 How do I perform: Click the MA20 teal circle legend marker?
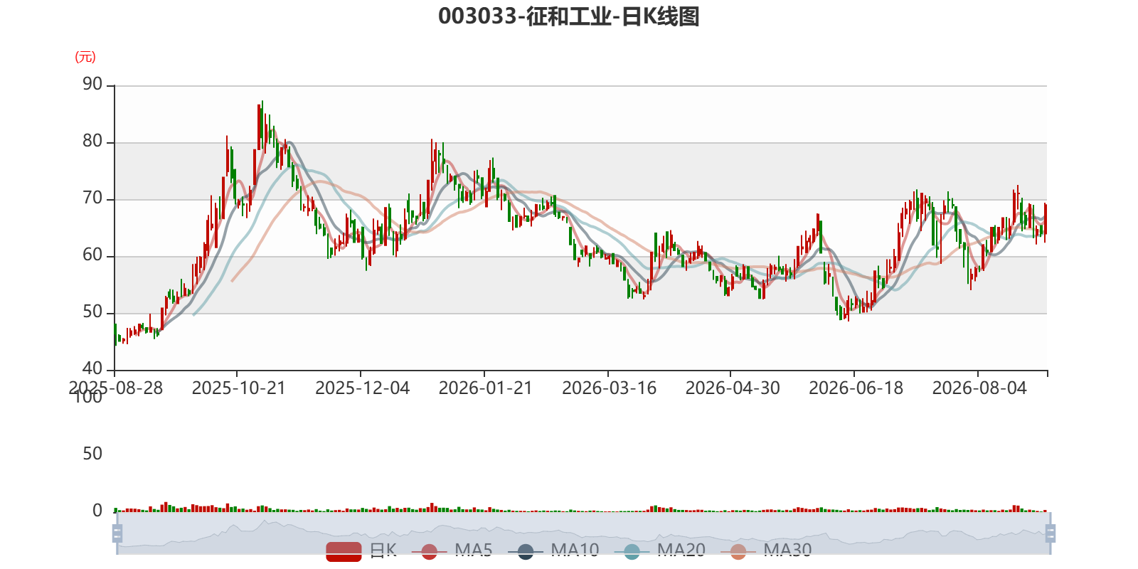(632, 551)
